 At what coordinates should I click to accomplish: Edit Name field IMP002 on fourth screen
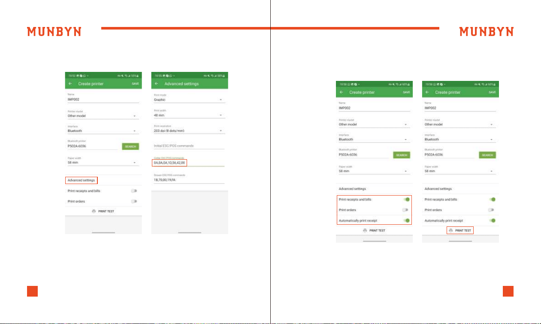click(460, 107)
